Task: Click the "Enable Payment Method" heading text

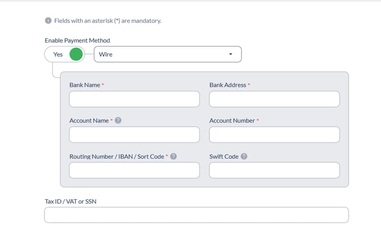Action: click(77, 40)
